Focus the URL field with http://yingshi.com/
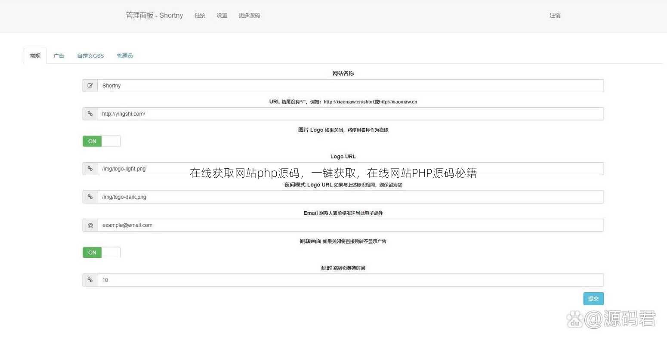667x340 pixels. (x=350, y=114)
